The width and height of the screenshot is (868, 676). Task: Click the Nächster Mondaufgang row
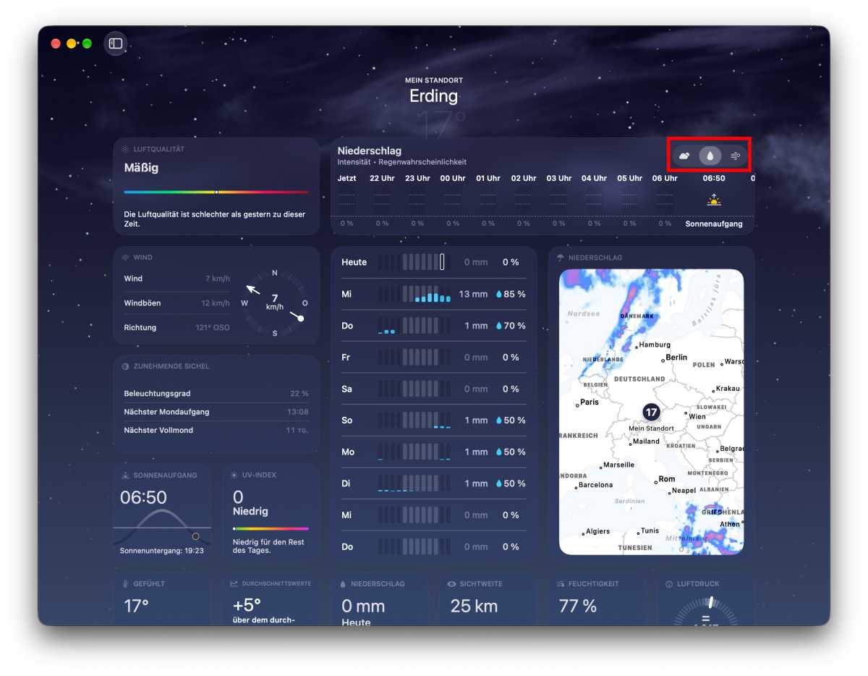click(216, 412)
